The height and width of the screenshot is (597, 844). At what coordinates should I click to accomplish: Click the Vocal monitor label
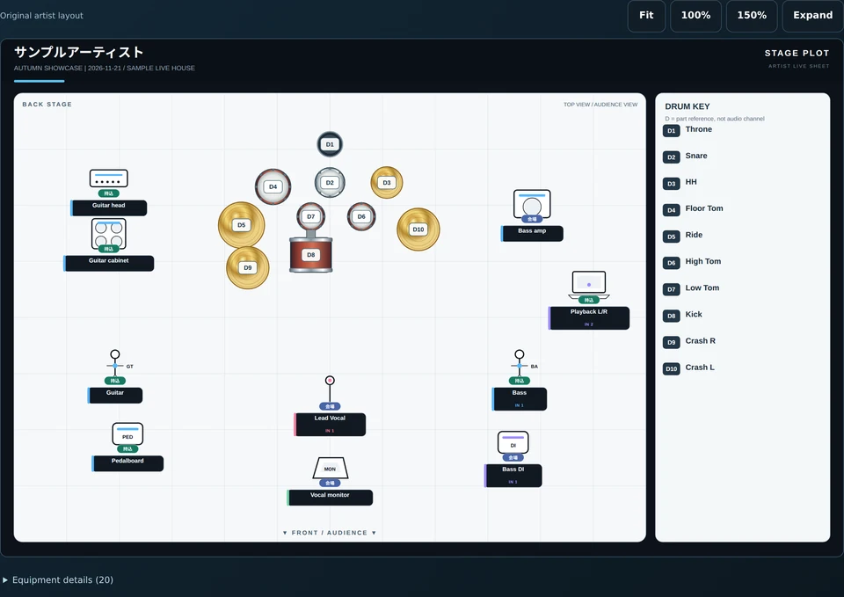330,498
